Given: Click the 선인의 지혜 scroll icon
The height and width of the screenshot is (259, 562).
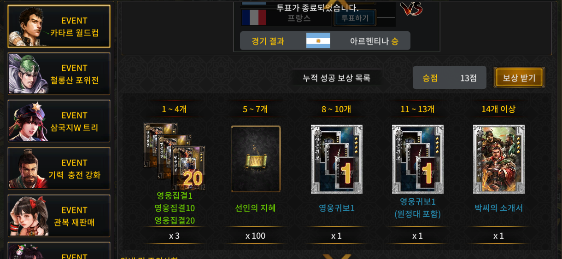Looking at the screenshot, I should (256, 159).
